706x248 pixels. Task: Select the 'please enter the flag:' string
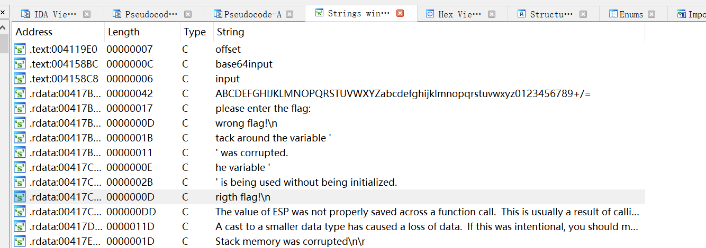click(263, 109)
